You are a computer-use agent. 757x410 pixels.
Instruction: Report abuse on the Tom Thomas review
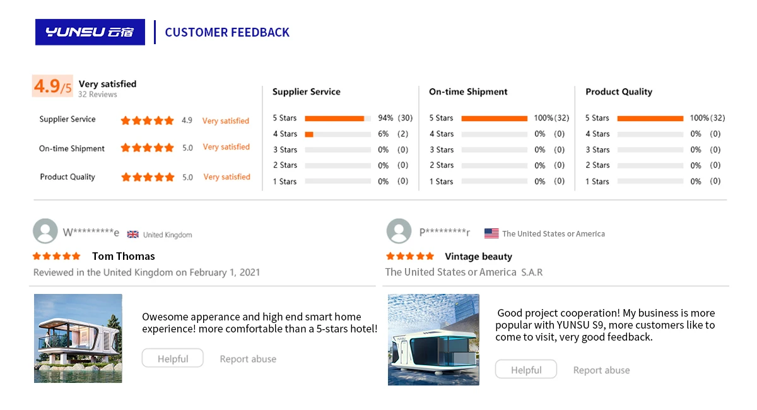coord(248,359)
